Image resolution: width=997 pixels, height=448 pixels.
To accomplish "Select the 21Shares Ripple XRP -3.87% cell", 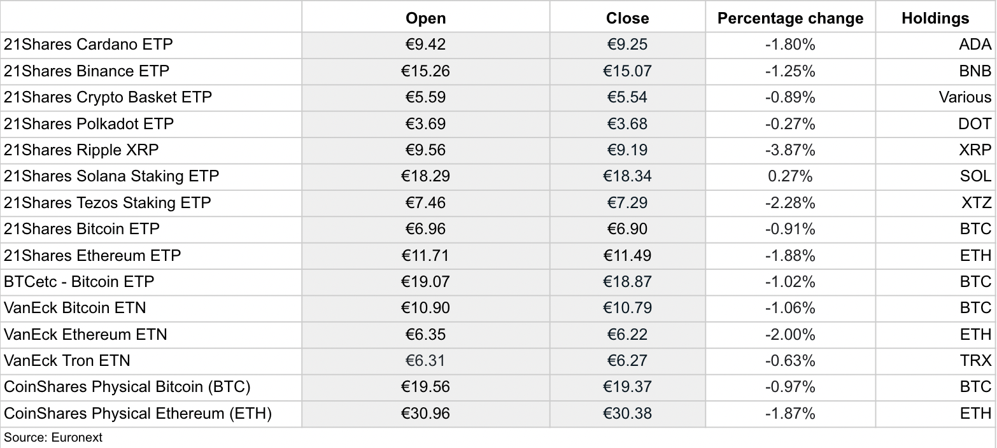I will (x=791, y=150).
